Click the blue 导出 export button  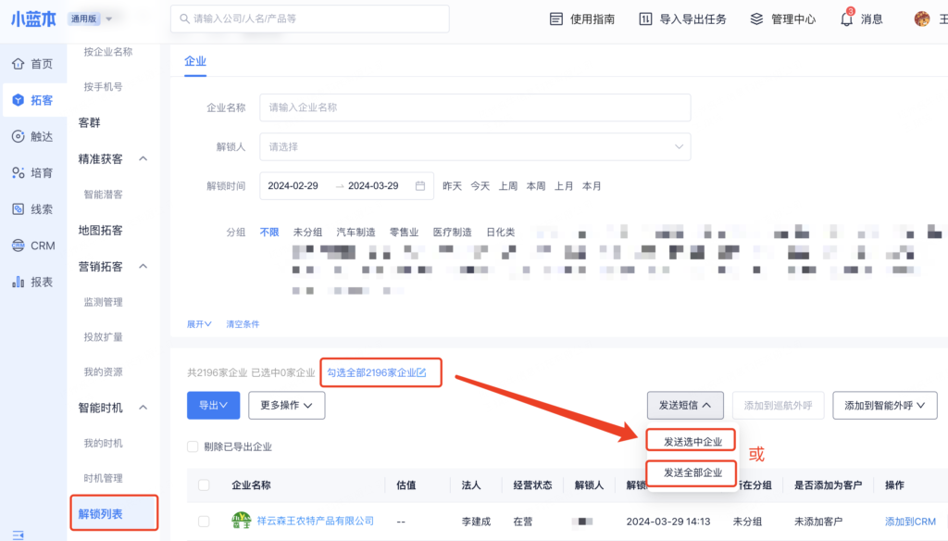[x=213, y=405]
